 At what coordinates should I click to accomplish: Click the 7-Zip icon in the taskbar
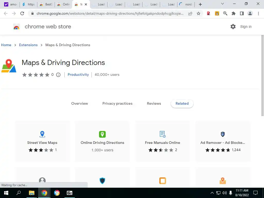coord(70,193)
